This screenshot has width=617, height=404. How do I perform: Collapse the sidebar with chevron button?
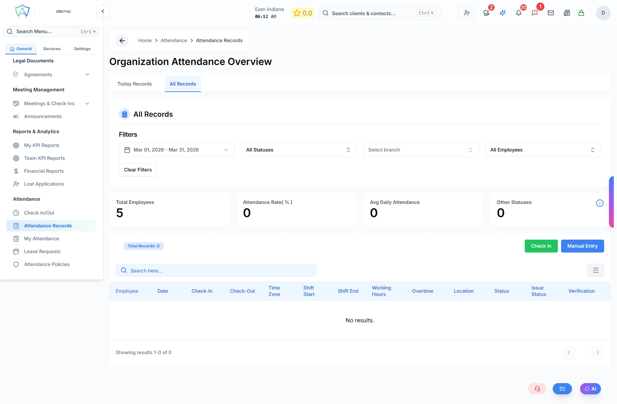[103, 11]
